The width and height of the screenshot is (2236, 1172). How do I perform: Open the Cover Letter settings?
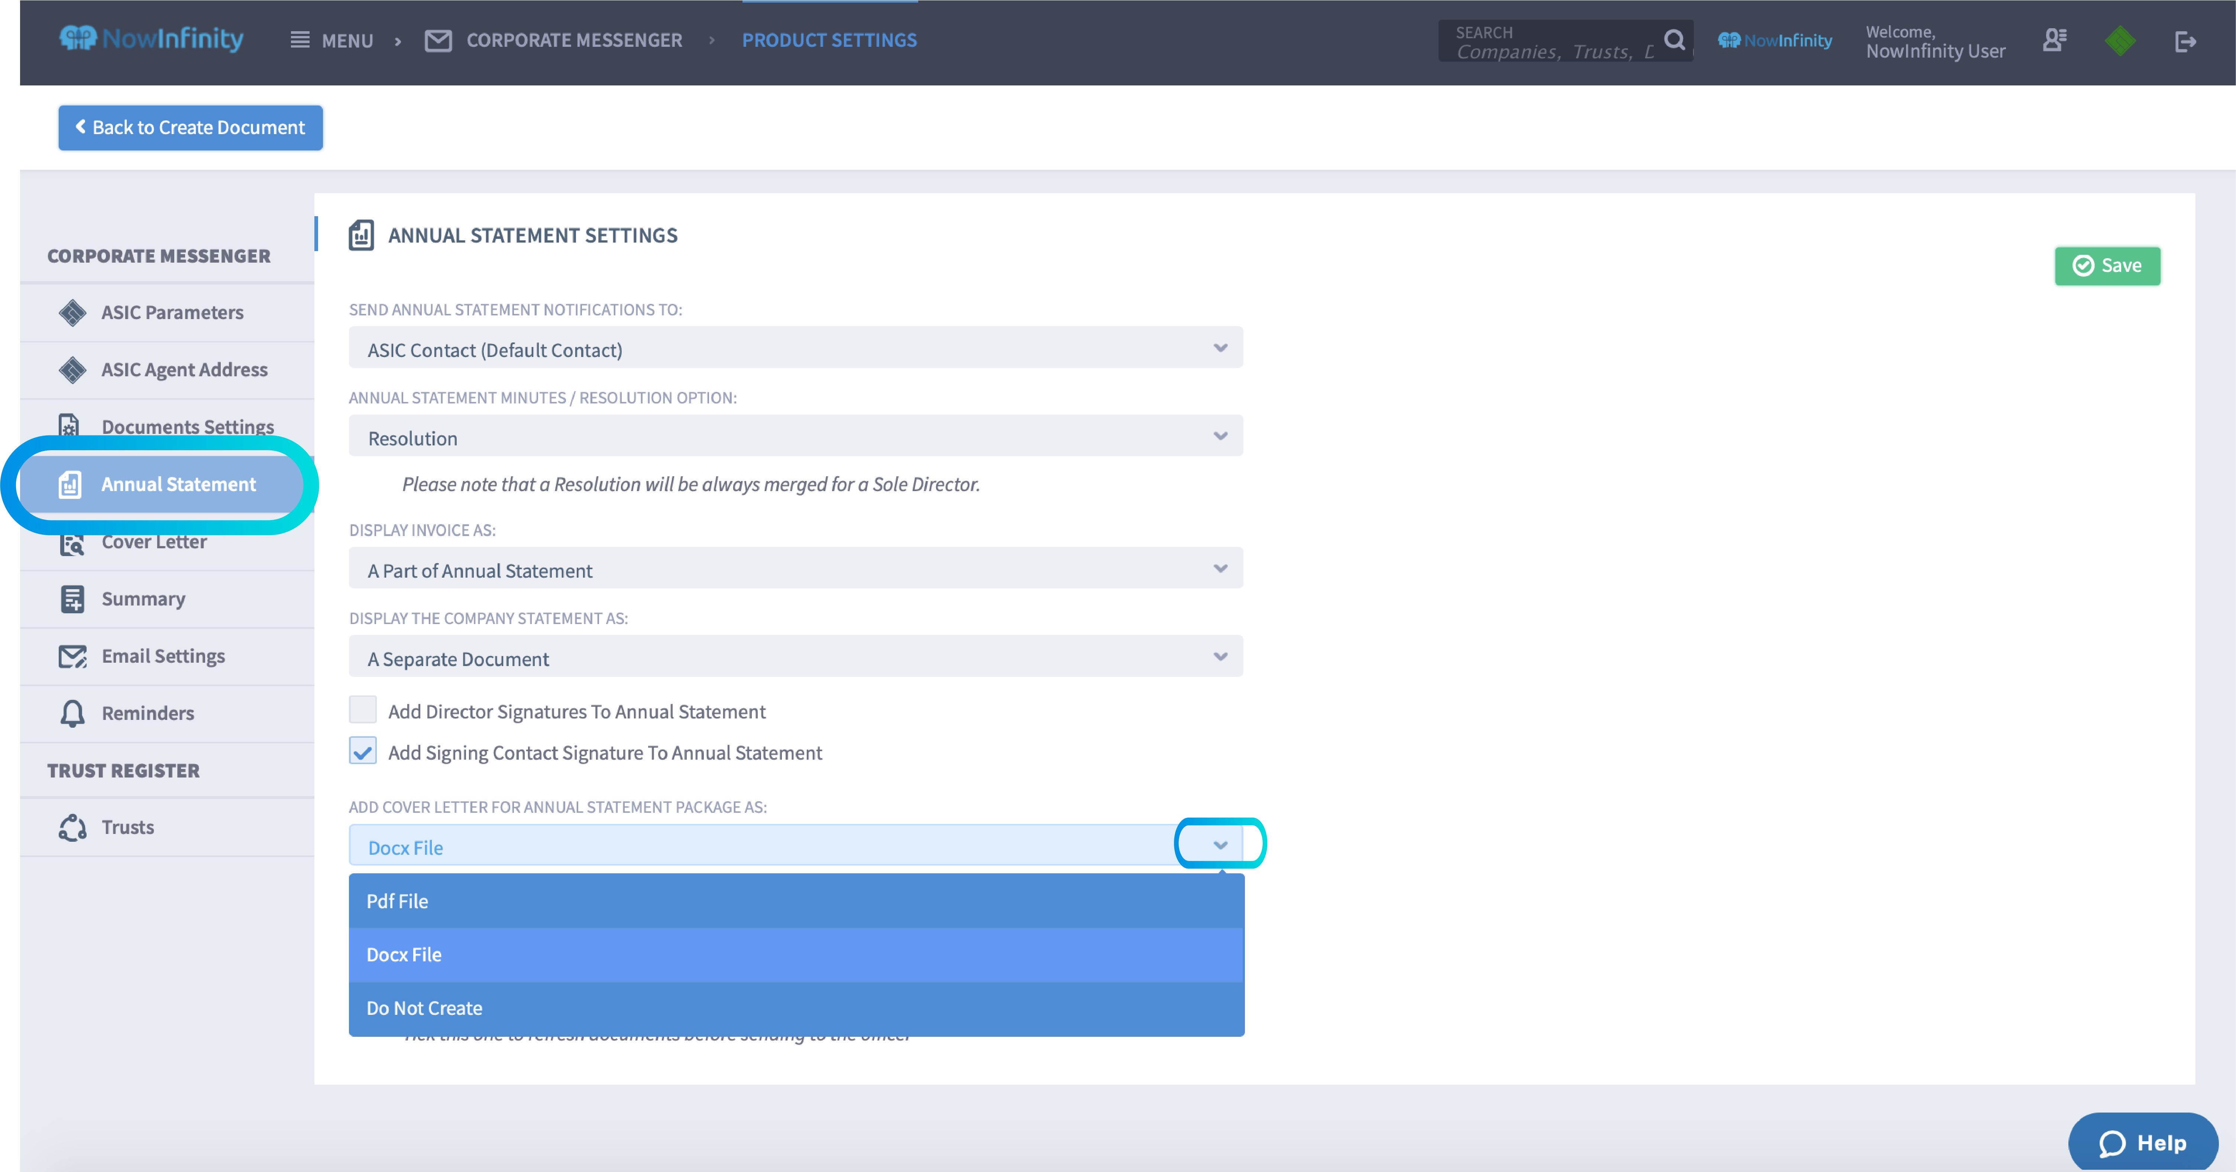(x=166, y=543)
